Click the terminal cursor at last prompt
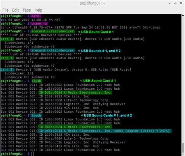Viewport: 185px width, 156px height. click(x=32, y=154)
